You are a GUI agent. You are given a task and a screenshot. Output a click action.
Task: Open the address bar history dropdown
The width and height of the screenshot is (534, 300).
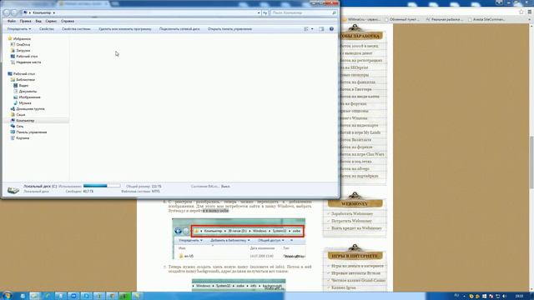[259, 12]
